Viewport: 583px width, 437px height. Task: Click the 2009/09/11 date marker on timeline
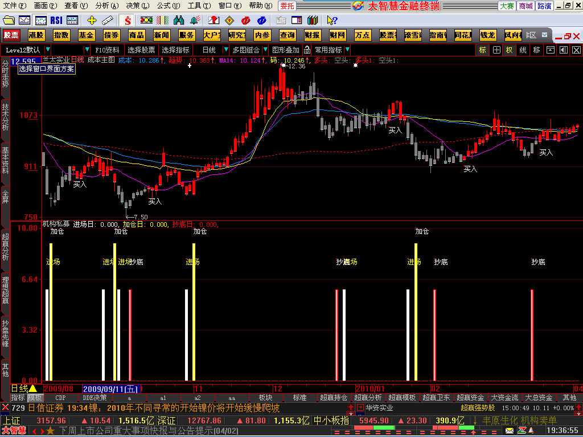click(x=112, y=389)
